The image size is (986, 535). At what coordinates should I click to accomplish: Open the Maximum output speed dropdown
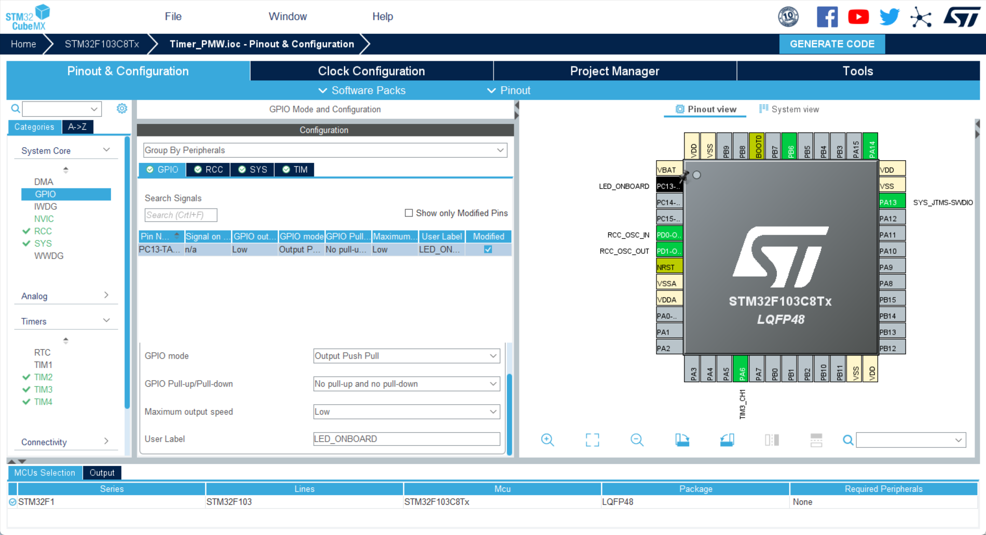point(406,411)
